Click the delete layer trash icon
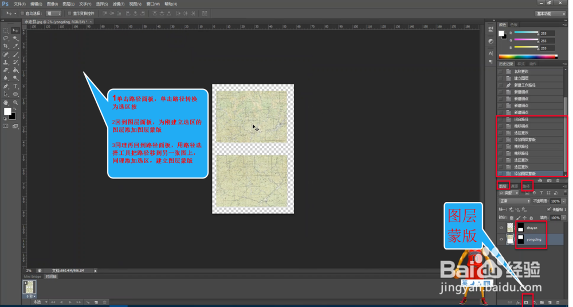 (x=558, y=302)
